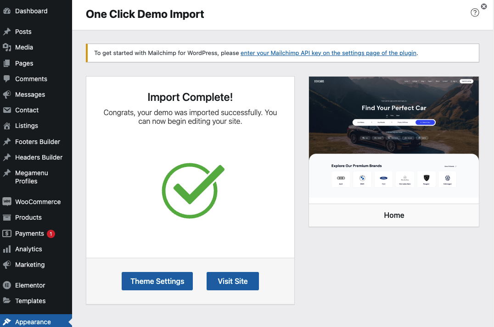
Task: Follow the Mailchimp API key settings link
Action: pos(328,53)
